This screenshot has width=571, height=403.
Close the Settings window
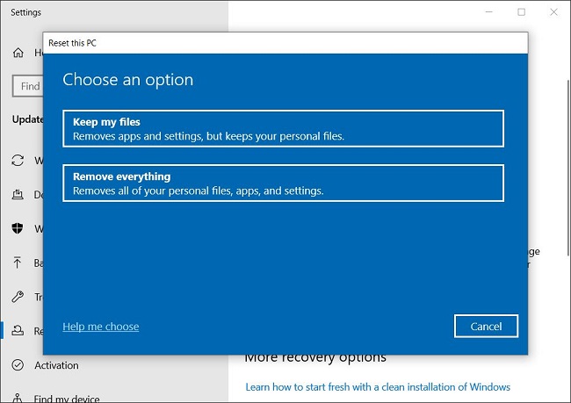coord(554,12)
